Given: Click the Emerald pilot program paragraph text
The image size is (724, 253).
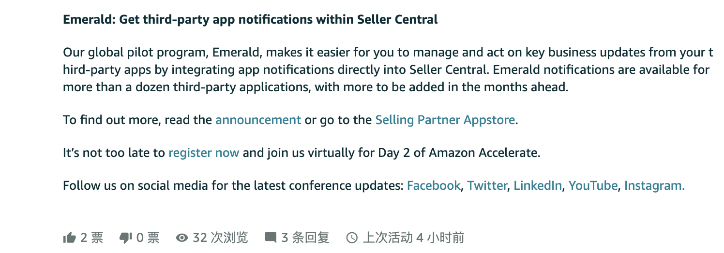Looking at the screenshot, I should pos(388,70).
